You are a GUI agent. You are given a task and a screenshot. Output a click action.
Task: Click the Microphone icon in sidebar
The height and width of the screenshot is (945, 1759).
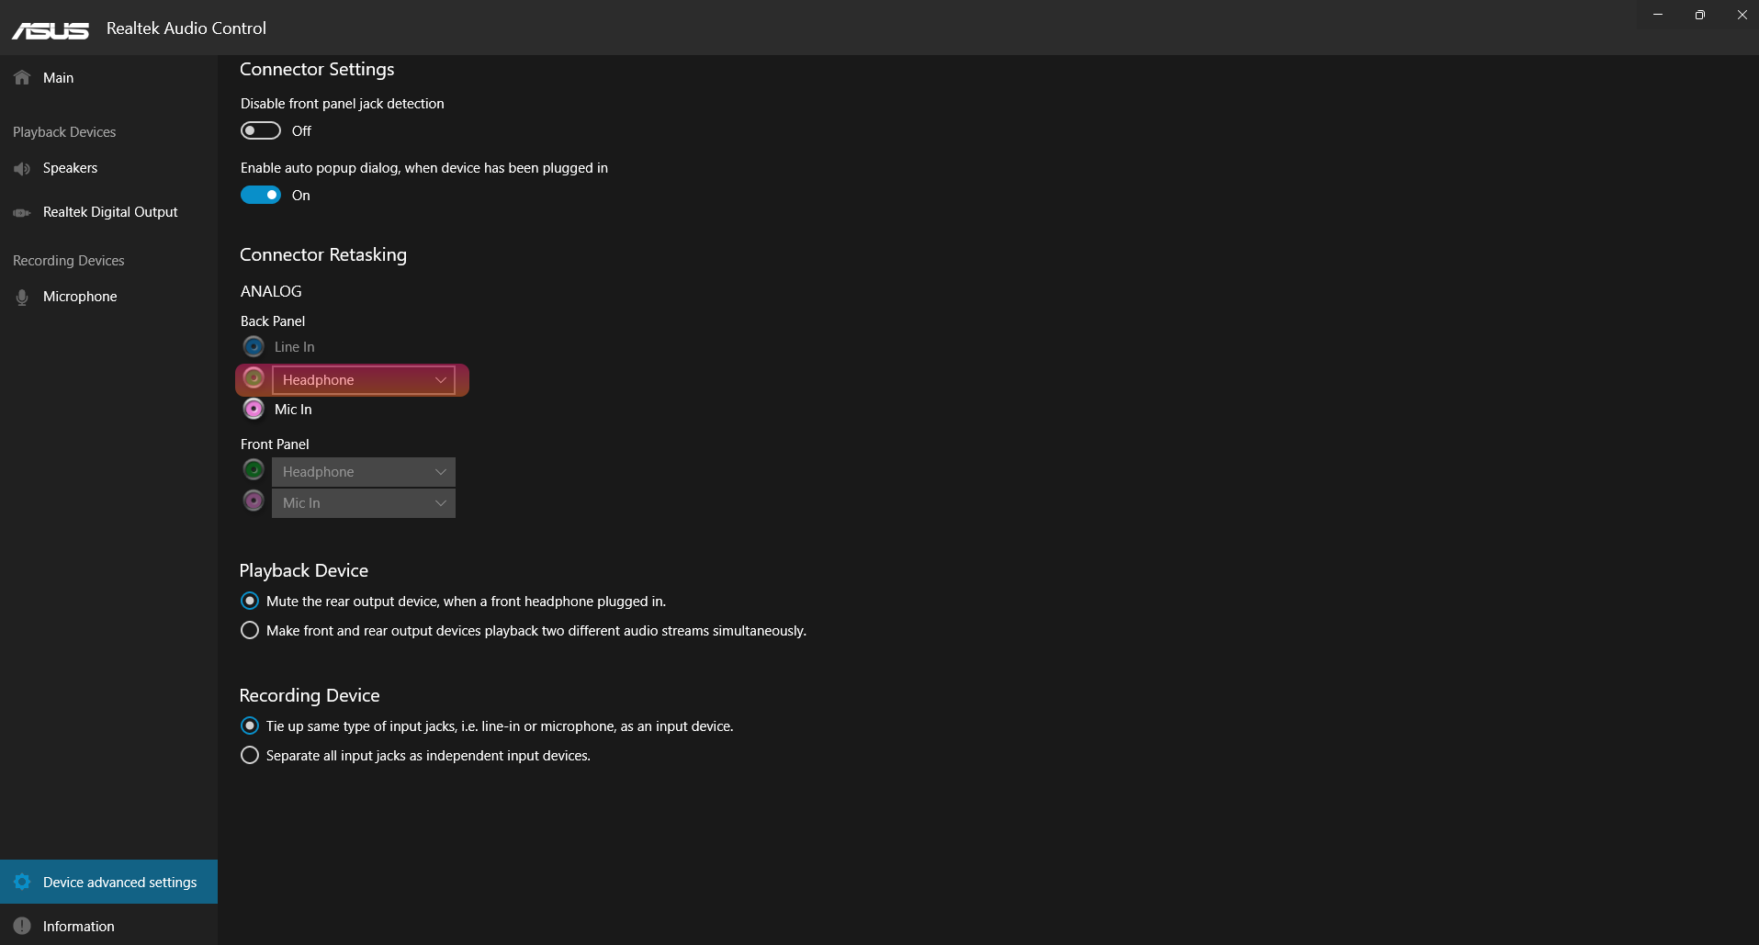pos(22,297)
